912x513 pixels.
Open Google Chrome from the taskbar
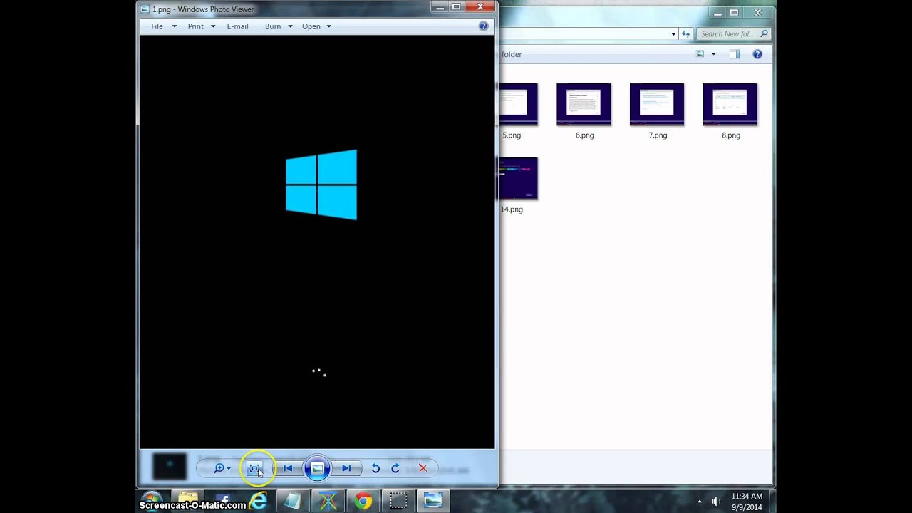click(363, 502)
